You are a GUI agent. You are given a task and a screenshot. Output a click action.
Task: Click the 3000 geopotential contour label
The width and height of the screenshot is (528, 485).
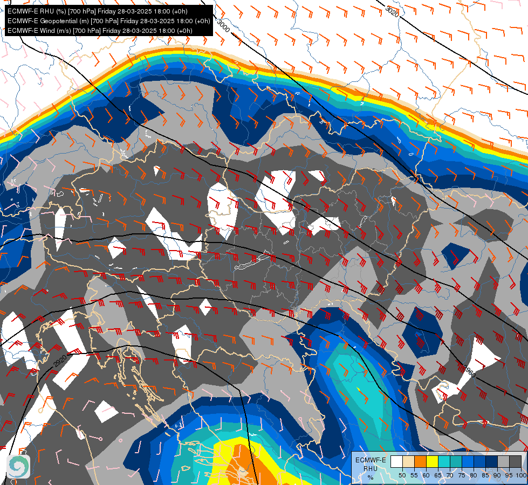[x=223, y=26]
